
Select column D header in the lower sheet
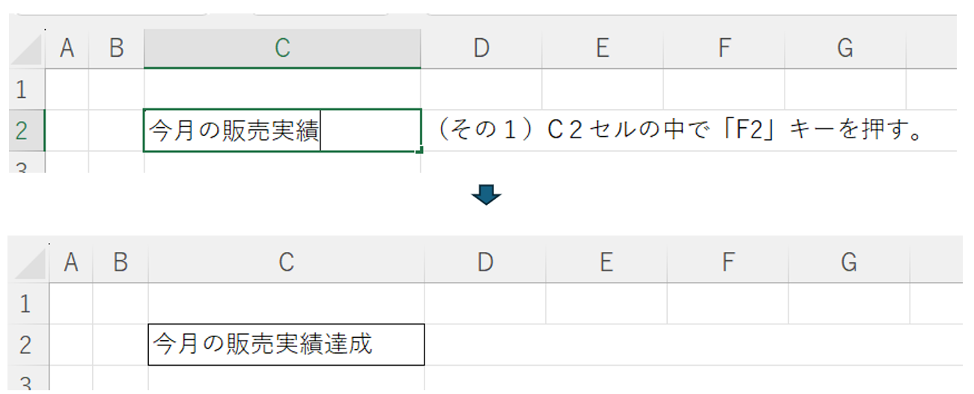tap(485, 262)
